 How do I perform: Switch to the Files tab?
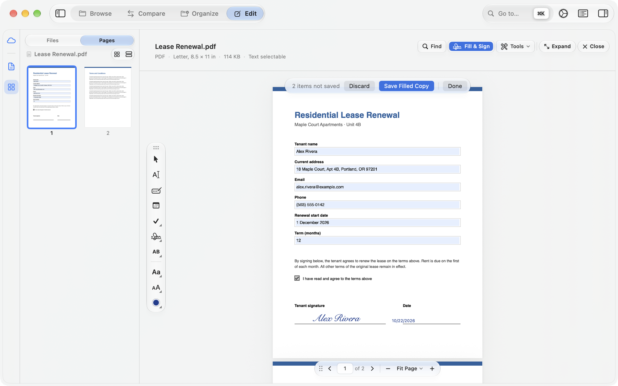(53, 40)
